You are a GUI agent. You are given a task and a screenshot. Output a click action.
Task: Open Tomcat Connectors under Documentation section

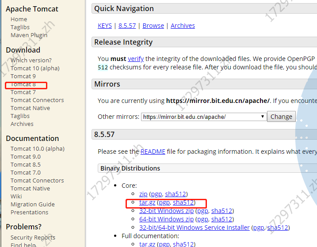[x=37, y=180]
